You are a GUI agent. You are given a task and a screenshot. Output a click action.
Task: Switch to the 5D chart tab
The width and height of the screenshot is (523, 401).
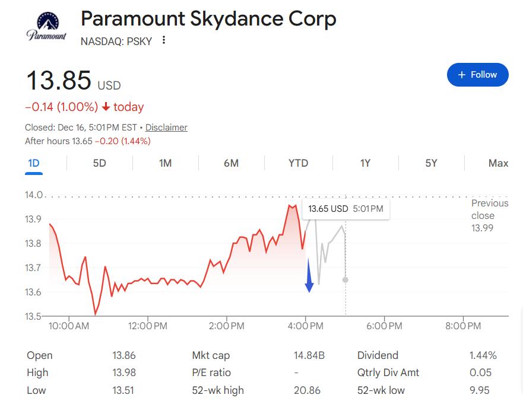(99, 163)
